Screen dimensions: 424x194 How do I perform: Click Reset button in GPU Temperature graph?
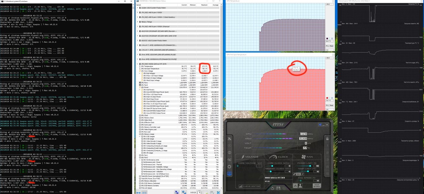[x=332, y=46]
